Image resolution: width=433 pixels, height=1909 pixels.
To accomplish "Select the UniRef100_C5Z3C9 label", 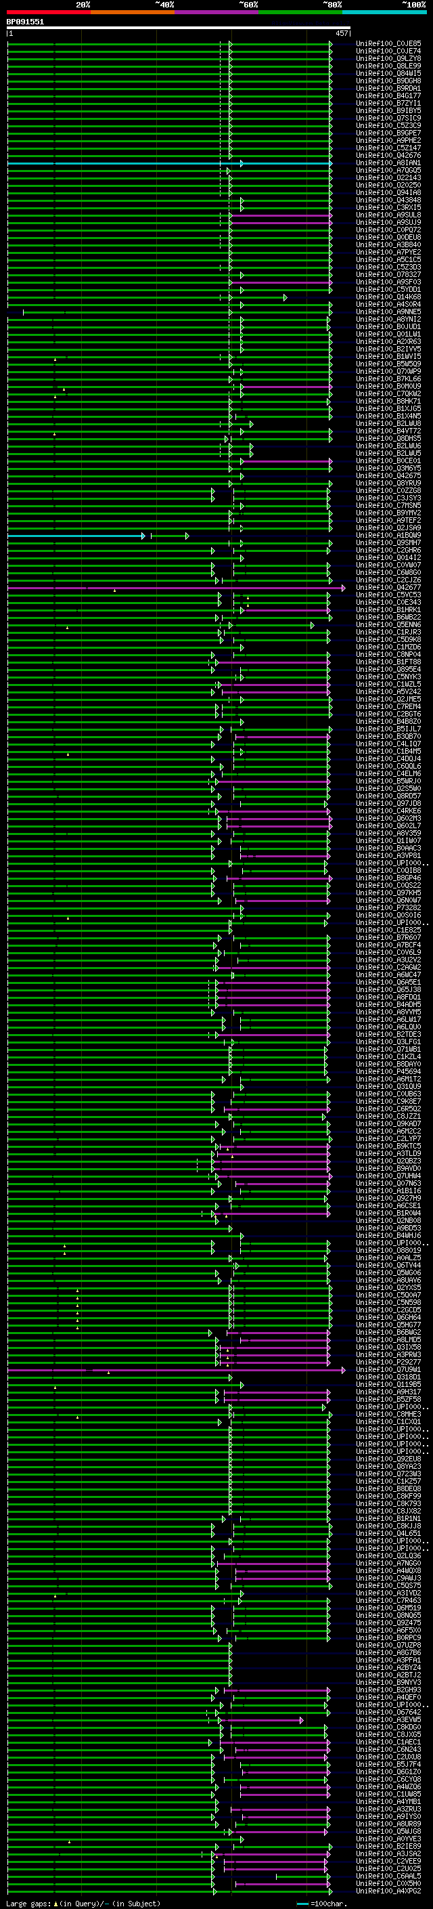I will [388, 125].
